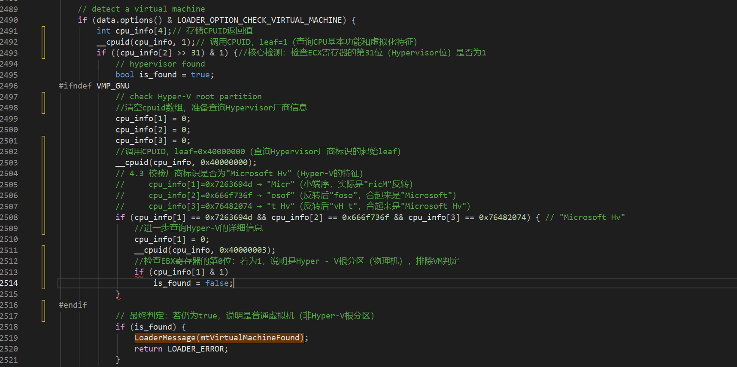Click the closing brace on line 2515

coord(118,294)
